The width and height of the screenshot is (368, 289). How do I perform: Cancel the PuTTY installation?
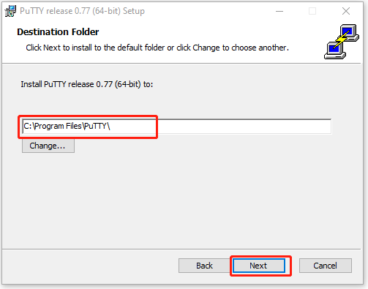click(x=326, y=266)
